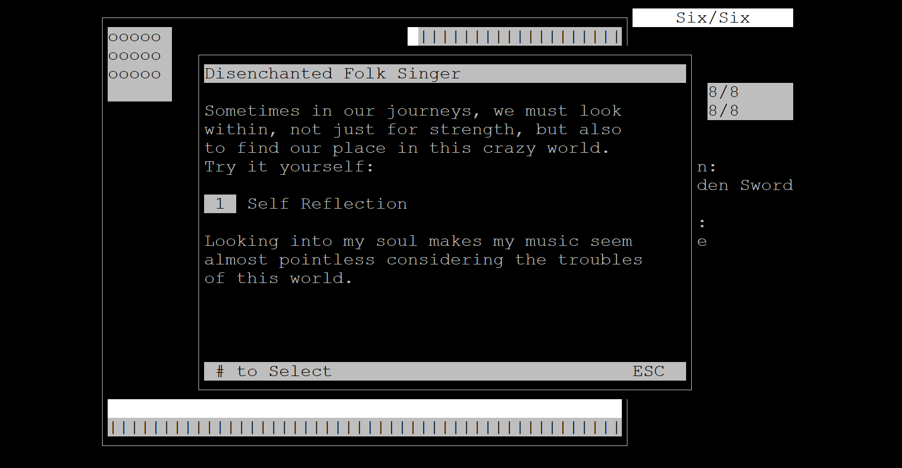The width and height of the screenshot is (902, 468).
Task: Click the empty gray area below the circles
Action: click(x=139, y=91)
